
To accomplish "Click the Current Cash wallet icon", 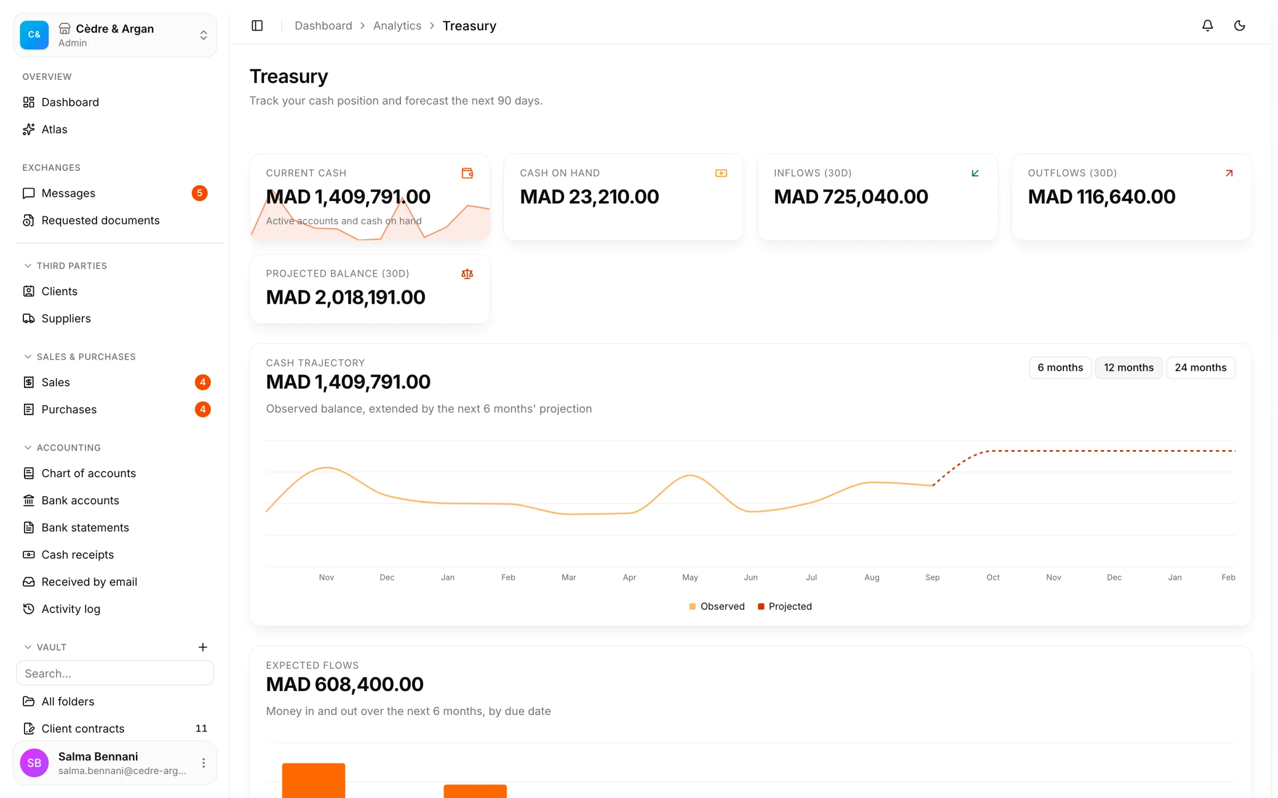I will [x=467, y=173].
